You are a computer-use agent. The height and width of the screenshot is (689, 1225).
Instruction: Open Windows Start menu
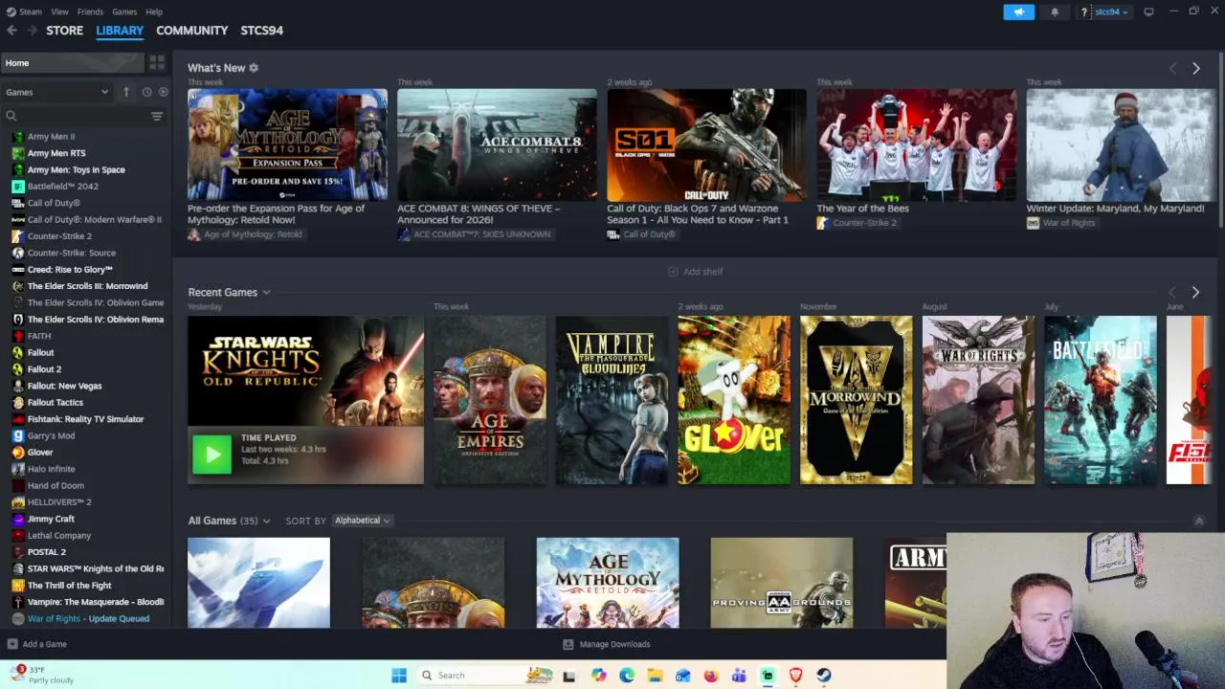[x=399, y=676]
